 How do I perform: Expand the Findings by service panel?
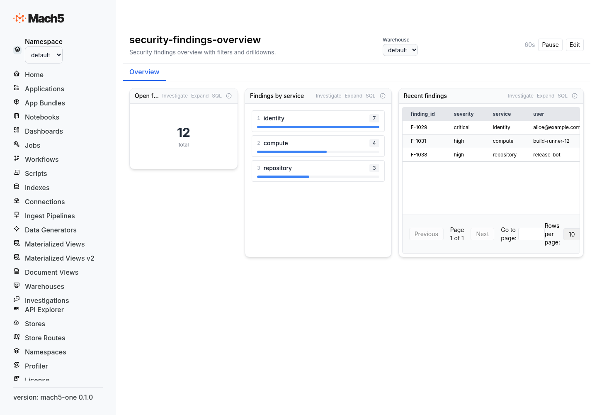pyautogui.click(x=353, y=96)
